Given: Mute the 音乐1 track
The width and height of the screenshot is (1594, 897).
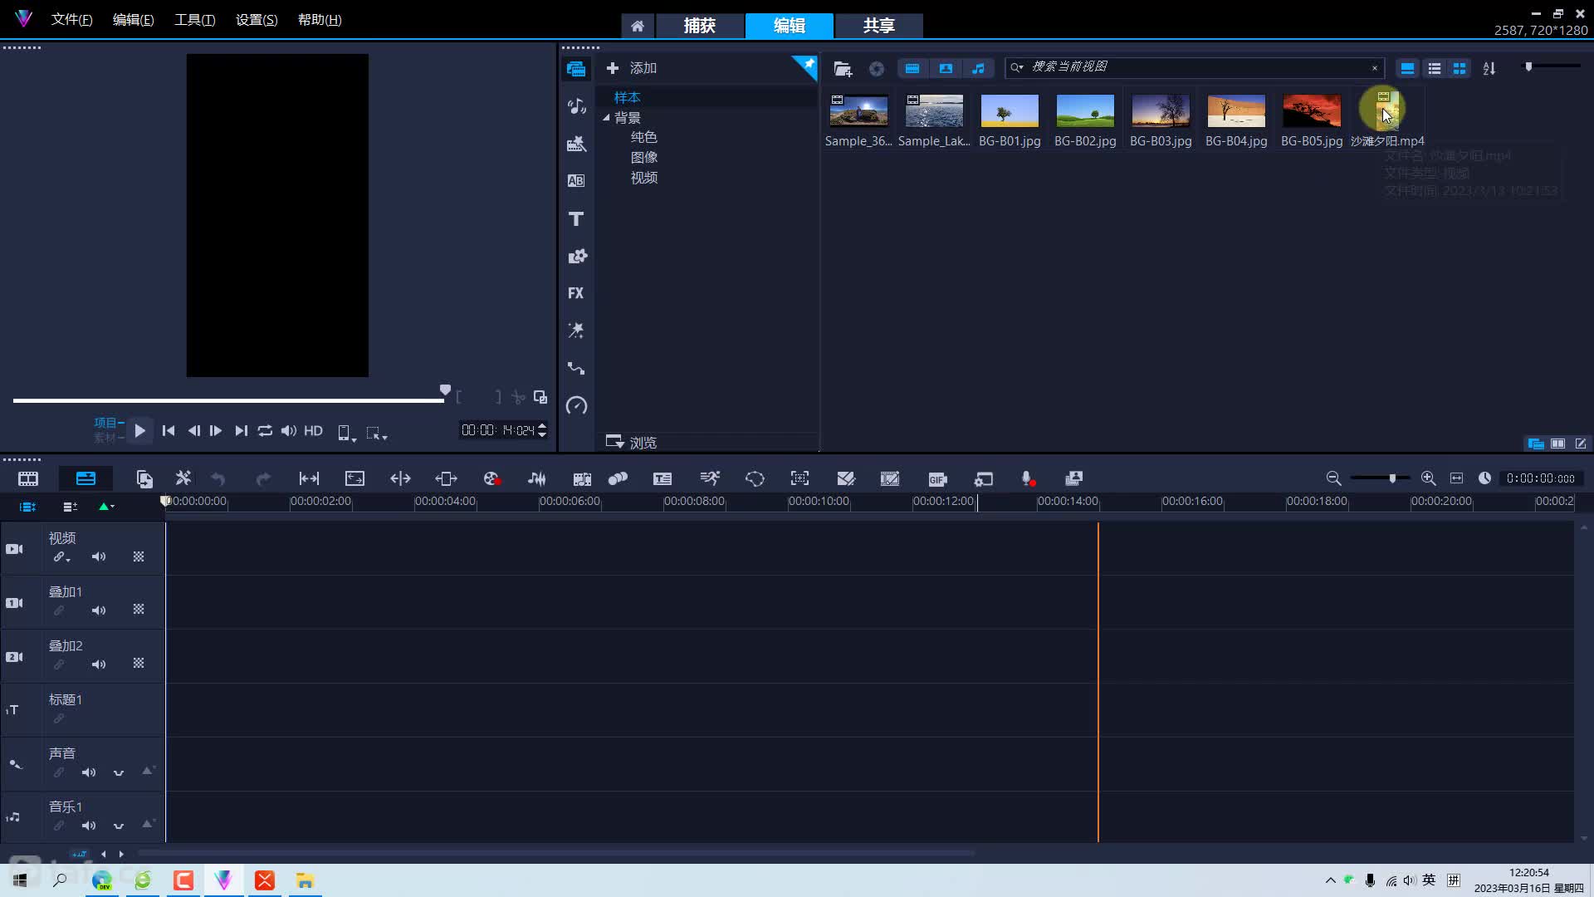Looking at the screenshot, I should [89, 826].
